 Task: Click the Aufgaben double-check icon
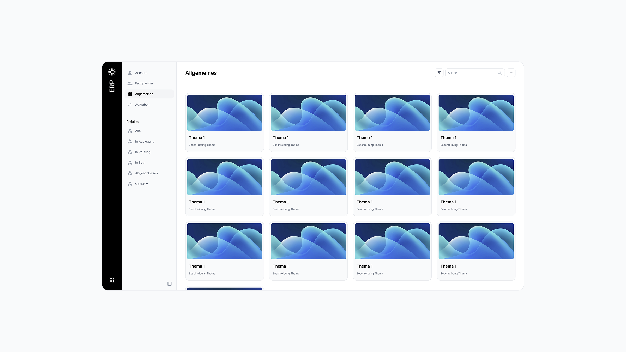[130, 105]
